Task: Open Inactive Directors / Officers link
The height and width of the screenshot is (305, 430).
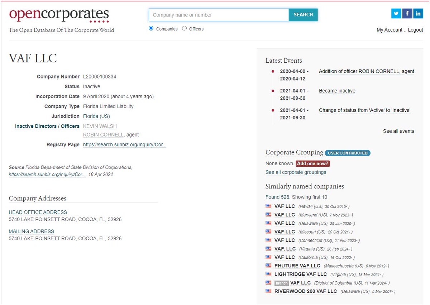Action: tap(47, 126)
